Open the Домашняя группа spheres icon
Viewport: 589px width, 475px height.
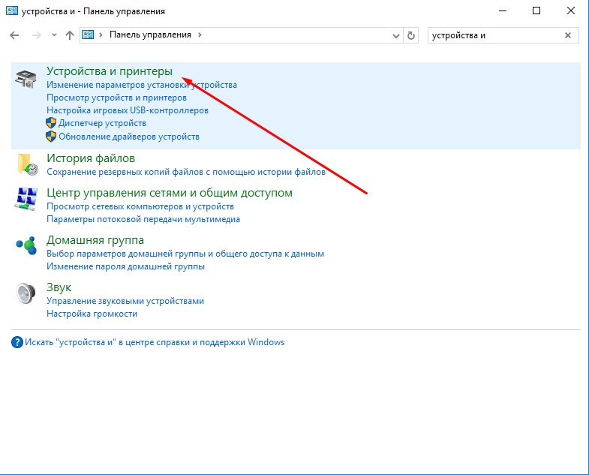point(26,246)
